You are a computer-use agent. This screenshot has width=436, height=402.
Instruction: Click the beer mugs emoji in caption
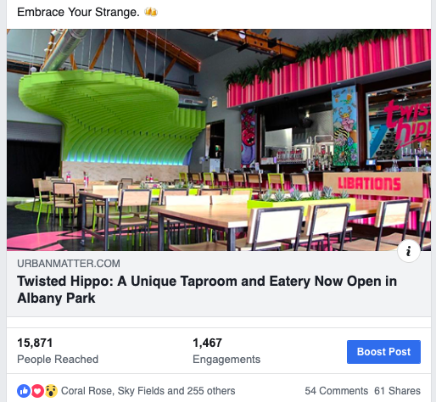pyautogui.click(x=151, y=12)
